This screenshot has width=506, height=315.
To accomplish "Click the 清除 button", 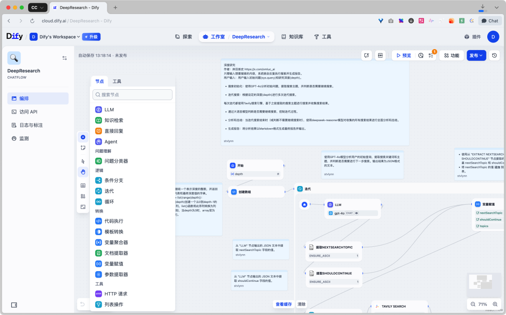I will click(x=301, y=304).
